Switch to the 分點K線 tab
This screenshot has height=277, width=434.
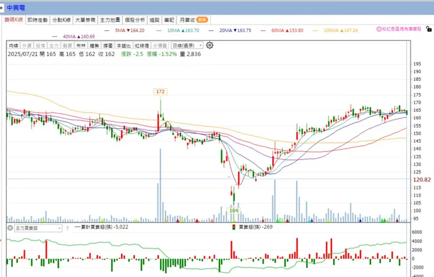62,20
